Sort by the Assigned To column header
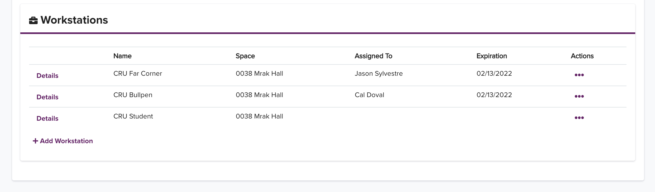The width and height of the screenshot is (655, 192). (373, 56)
